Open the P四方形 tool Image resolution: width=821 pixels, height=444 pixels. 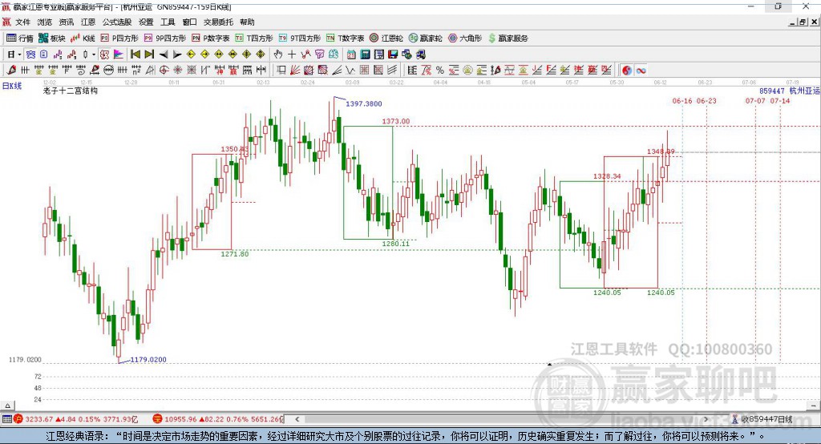pyautogui.click(x=119, y=38)
